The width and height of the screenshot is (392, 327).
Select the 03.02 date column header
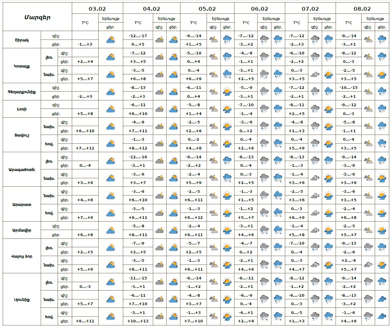(x=97, y=8)
